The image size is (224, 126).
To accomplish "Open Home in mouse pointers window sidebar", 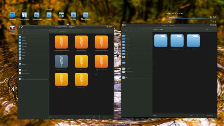I will (x=22, y=37).
